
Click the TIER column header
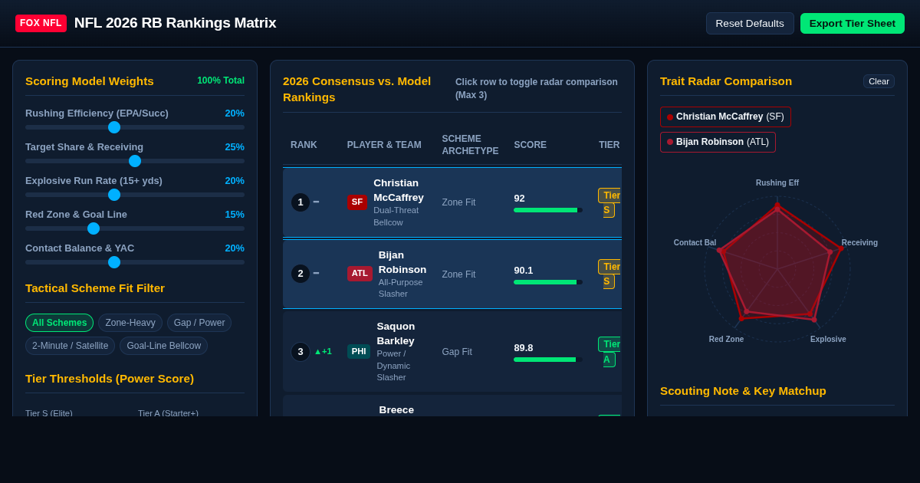(609, 145)
